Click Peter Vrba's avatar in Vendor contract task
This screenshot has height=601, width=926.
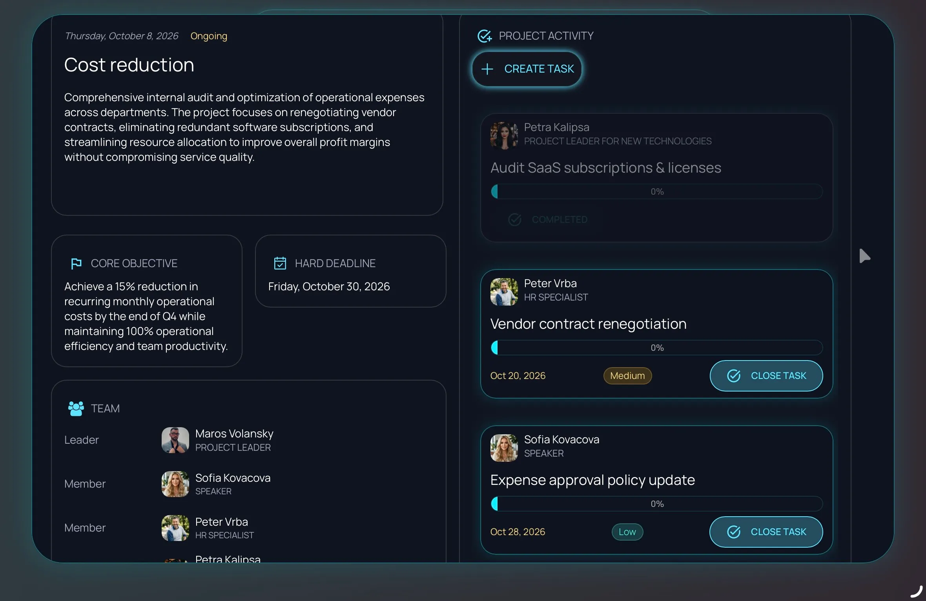504,291
